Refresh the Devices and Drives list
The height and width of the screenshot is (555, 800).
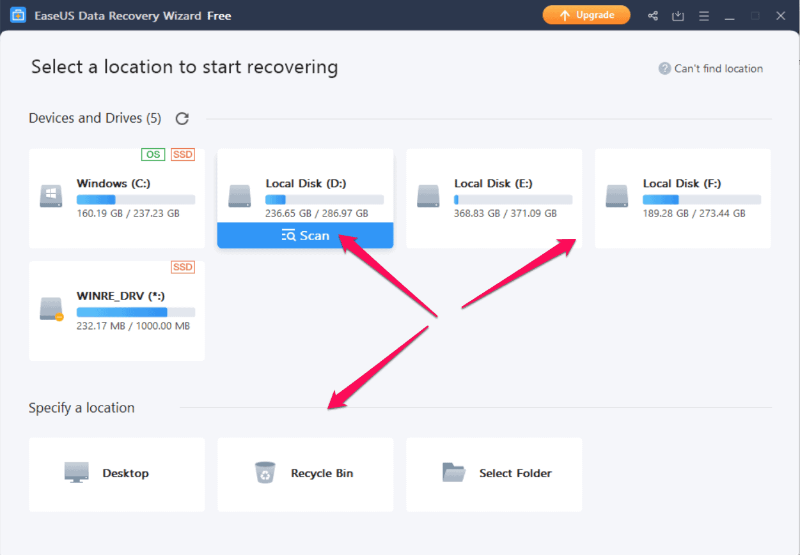(x=182, y=118)
